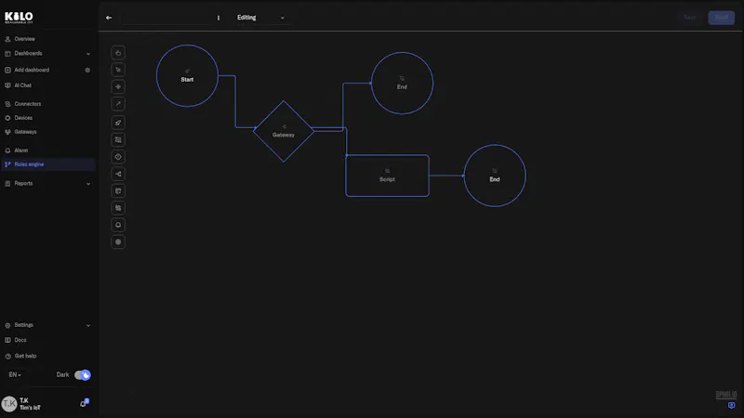744x418 pixels.
Task: Select the tenth palette tool icon
Action: pyautogui.click(x=118, y=208)
